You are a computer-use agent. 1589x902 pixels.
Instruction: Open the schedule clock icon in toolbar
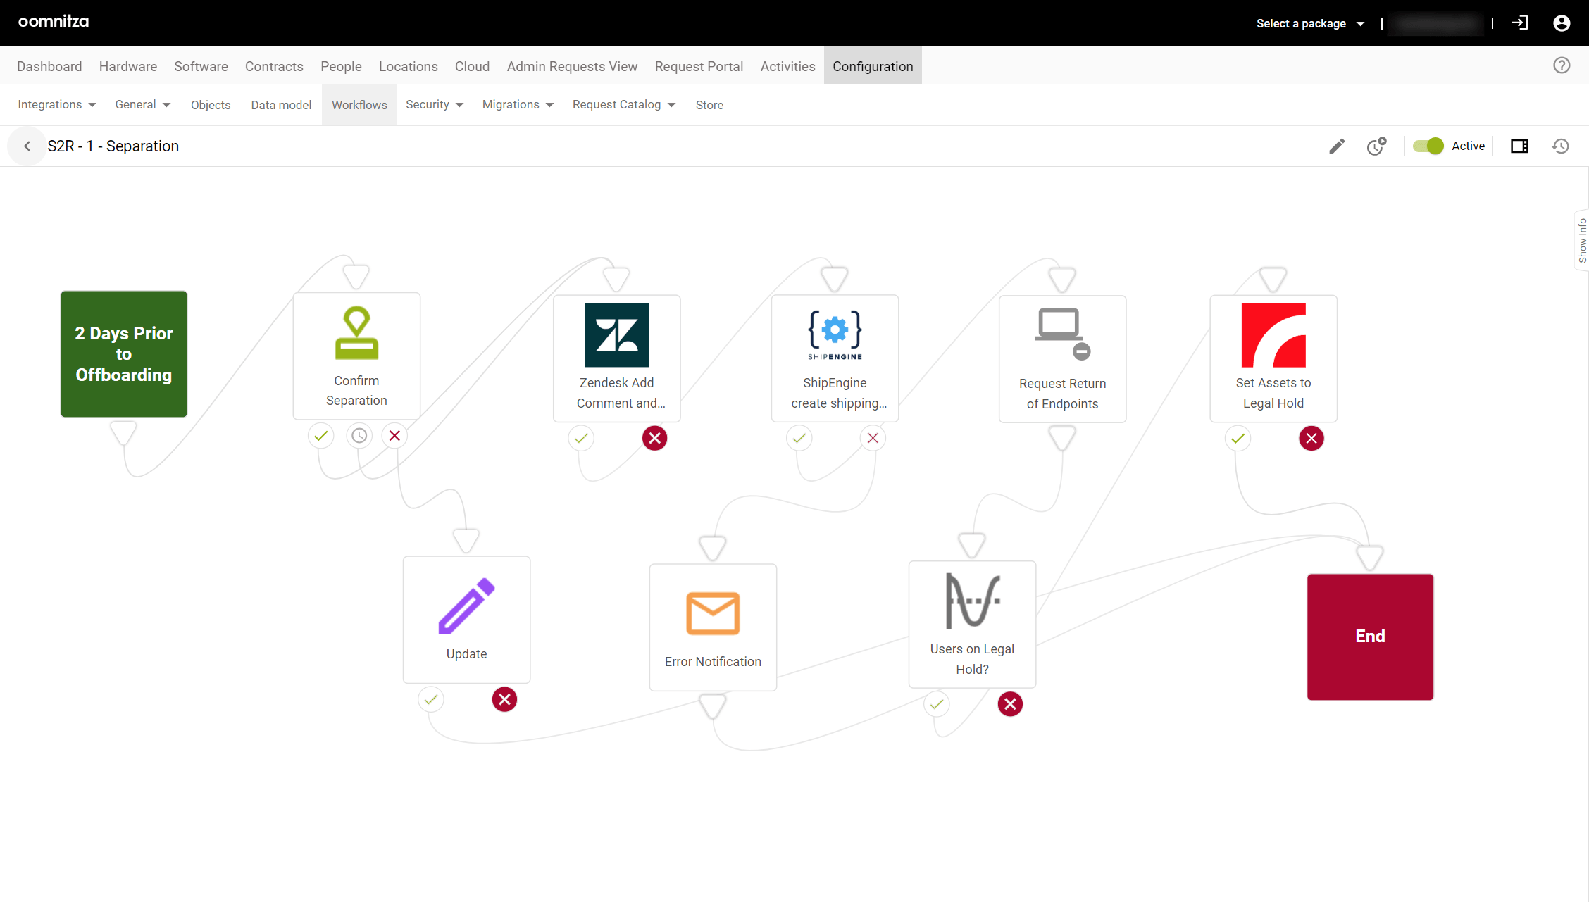point(1376,146)
